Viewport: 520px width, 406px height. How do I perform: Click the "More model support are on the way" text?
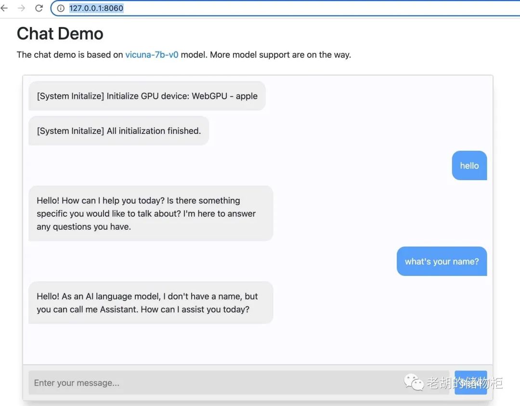tap(280, 55)
